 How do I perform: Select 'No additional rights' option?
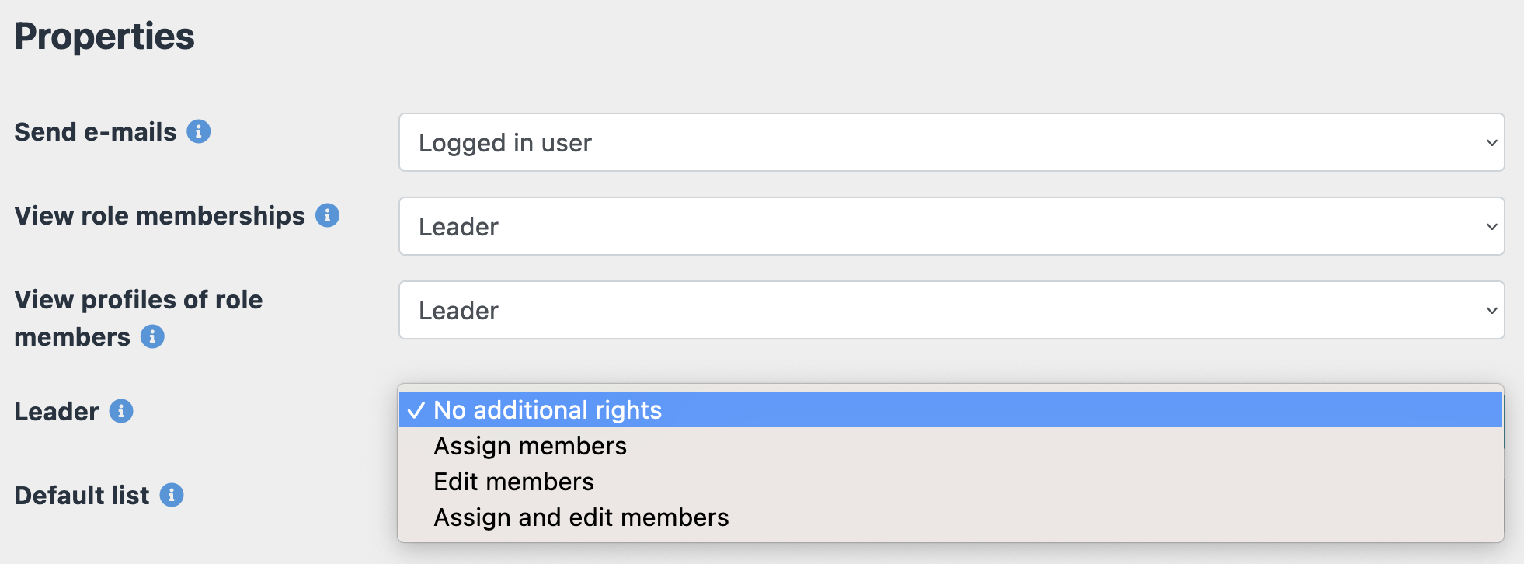[548, 410]
